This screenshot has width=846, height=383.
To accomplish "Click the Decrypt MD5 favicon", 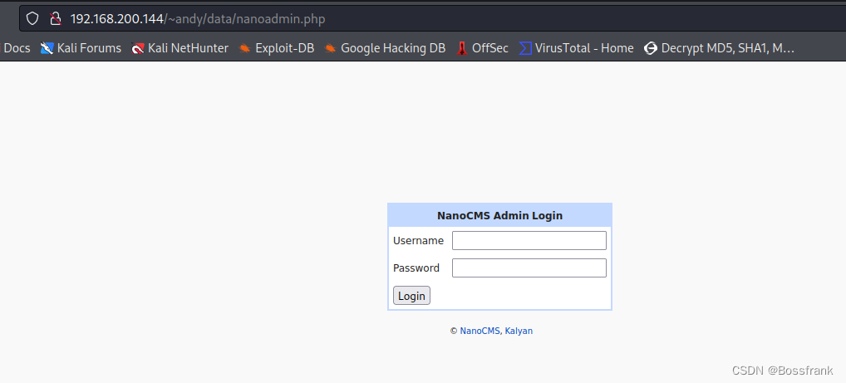I will (x=651, y=48).
